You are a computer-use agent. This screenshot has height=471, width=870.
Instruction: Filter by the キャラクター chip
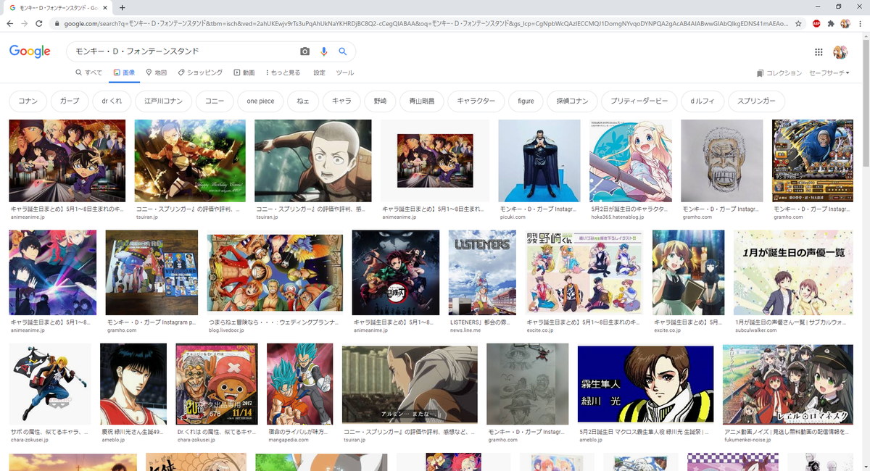(476, 101)
